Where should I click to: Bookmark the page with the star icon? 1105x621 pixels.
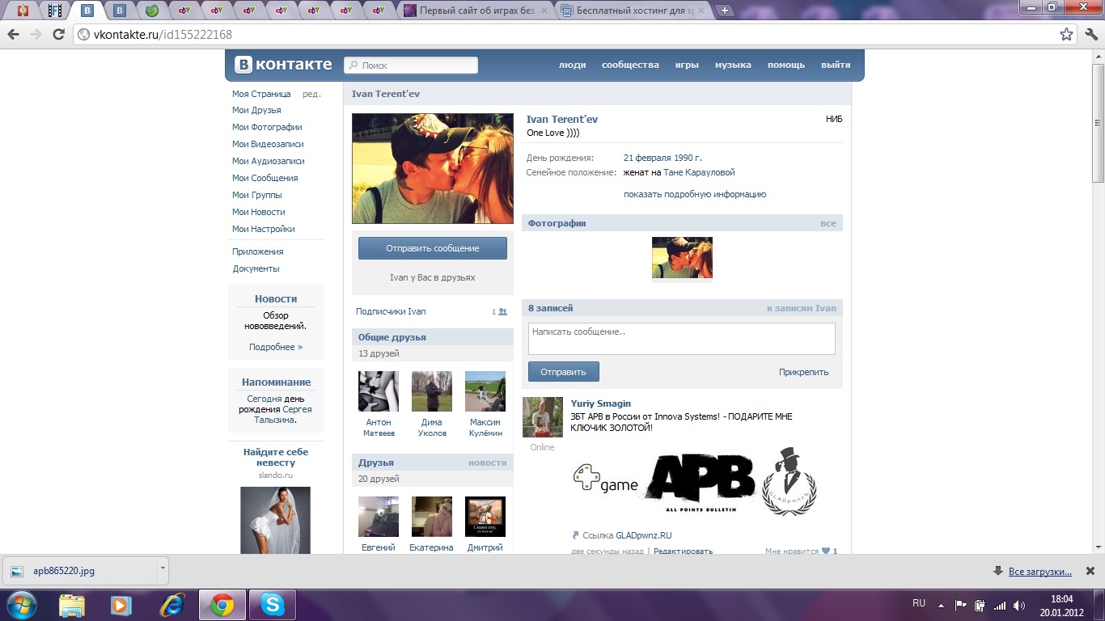point(1066,35)
